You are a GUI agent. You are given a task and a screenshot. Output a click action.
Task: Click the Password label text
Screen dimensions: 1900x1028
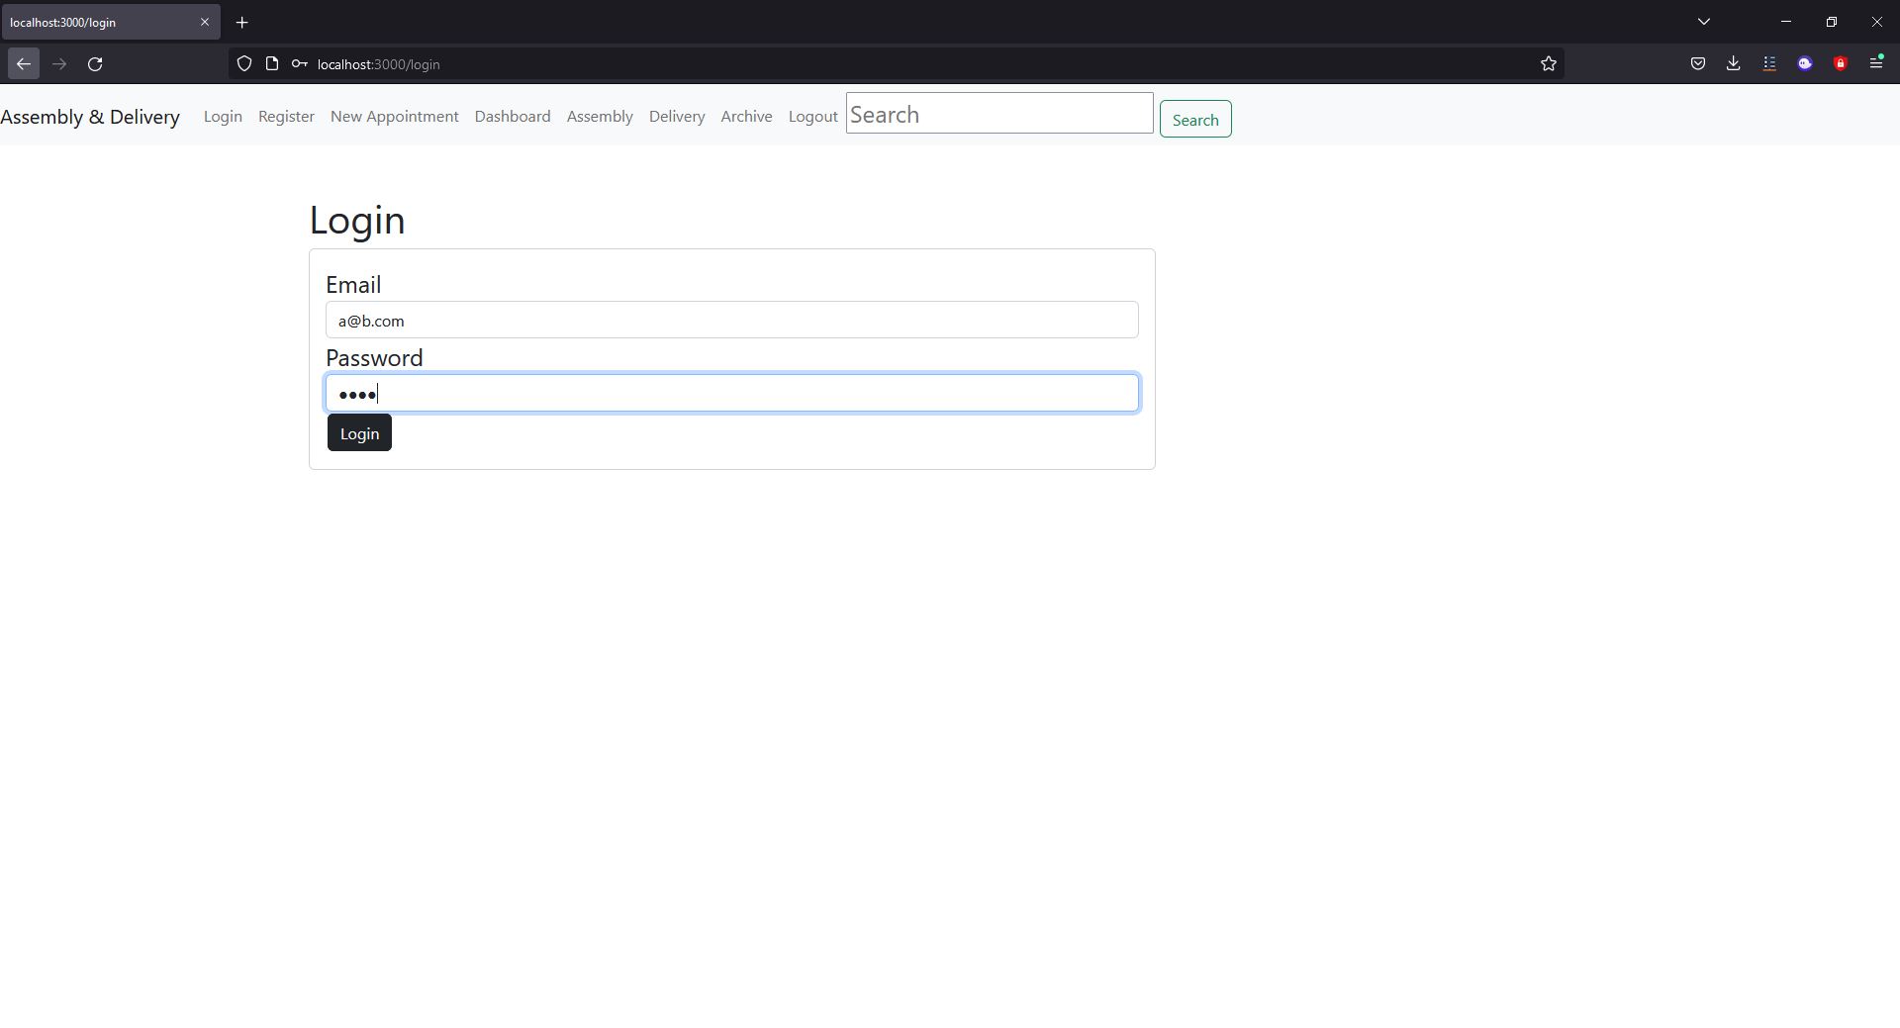(x=374, y=358)
